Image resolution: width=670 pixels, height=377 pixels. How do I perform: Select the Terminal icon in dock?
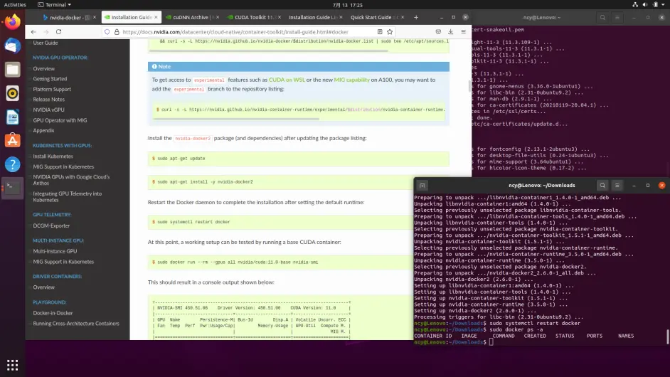12,187
